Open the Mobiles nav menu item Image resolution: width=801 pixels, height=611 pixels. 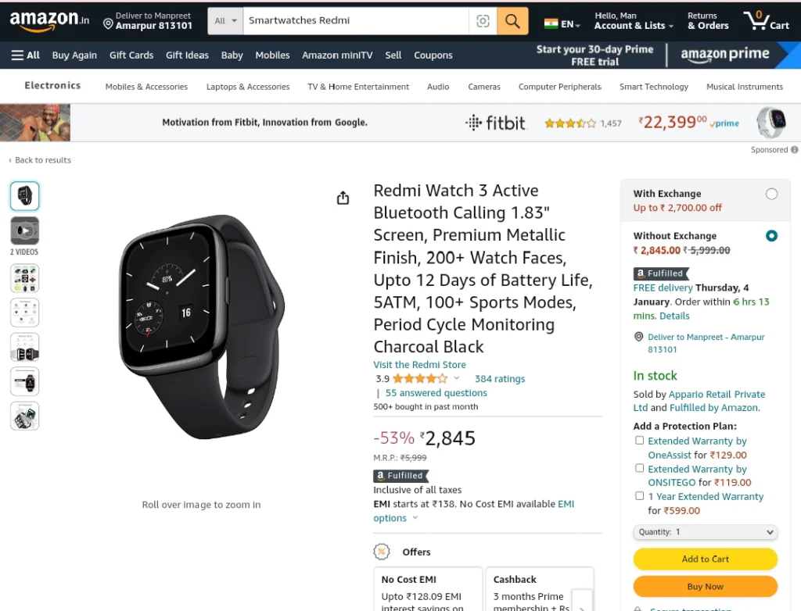(x=272, y=55)
